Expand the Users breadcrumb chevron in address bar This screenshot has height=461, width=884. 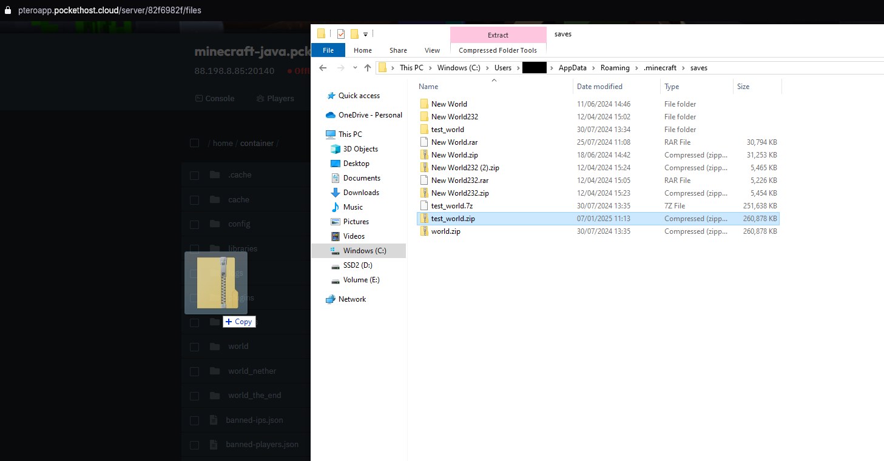click(x=517, y=68)
